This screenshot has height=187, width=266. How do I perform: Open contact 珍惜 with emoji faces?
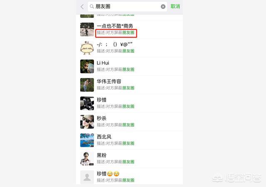click(108, 174)
